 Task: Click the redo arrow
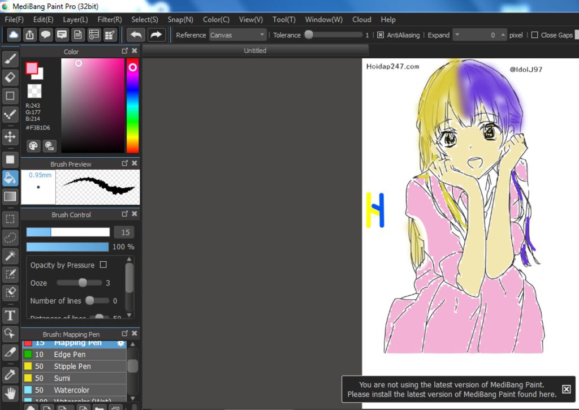coord(156,35)
